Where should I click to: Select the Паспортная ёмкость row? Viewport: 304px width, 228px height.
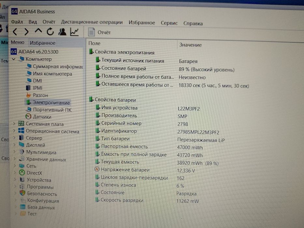coord(121,146)
